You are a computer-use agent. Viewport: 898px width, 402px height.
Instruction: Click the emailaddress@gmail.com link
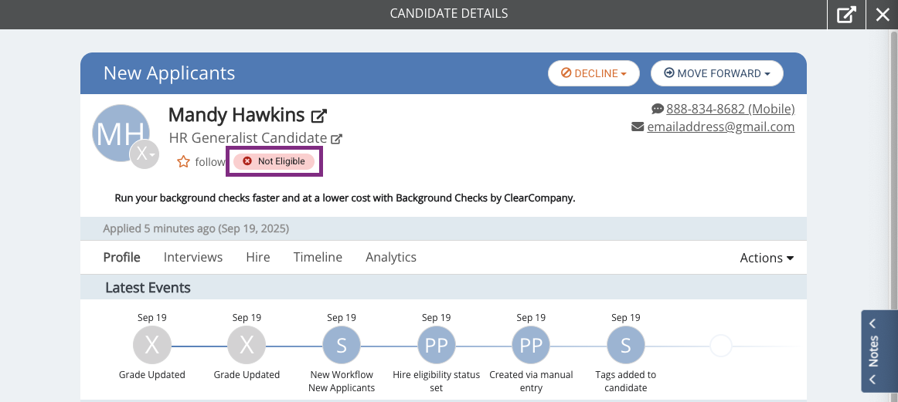coord(721,127)
